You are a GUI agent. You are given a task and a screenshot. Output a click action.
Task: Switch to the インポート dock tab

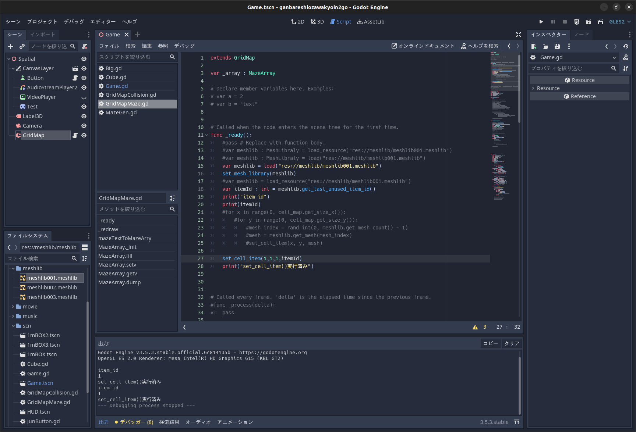point(43,35)
